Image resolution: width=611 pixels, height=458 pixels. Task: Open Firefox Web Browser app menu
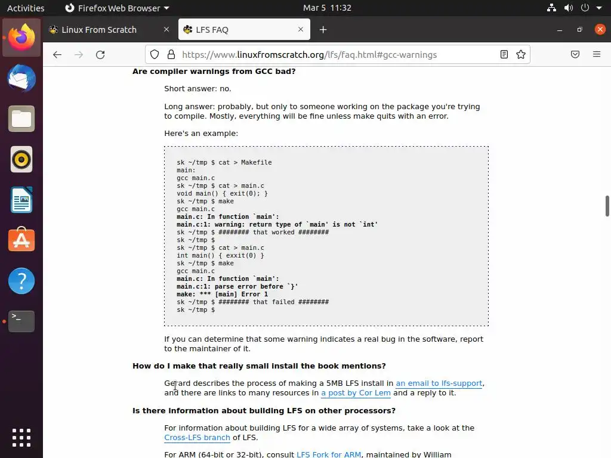tap(117, 8)
